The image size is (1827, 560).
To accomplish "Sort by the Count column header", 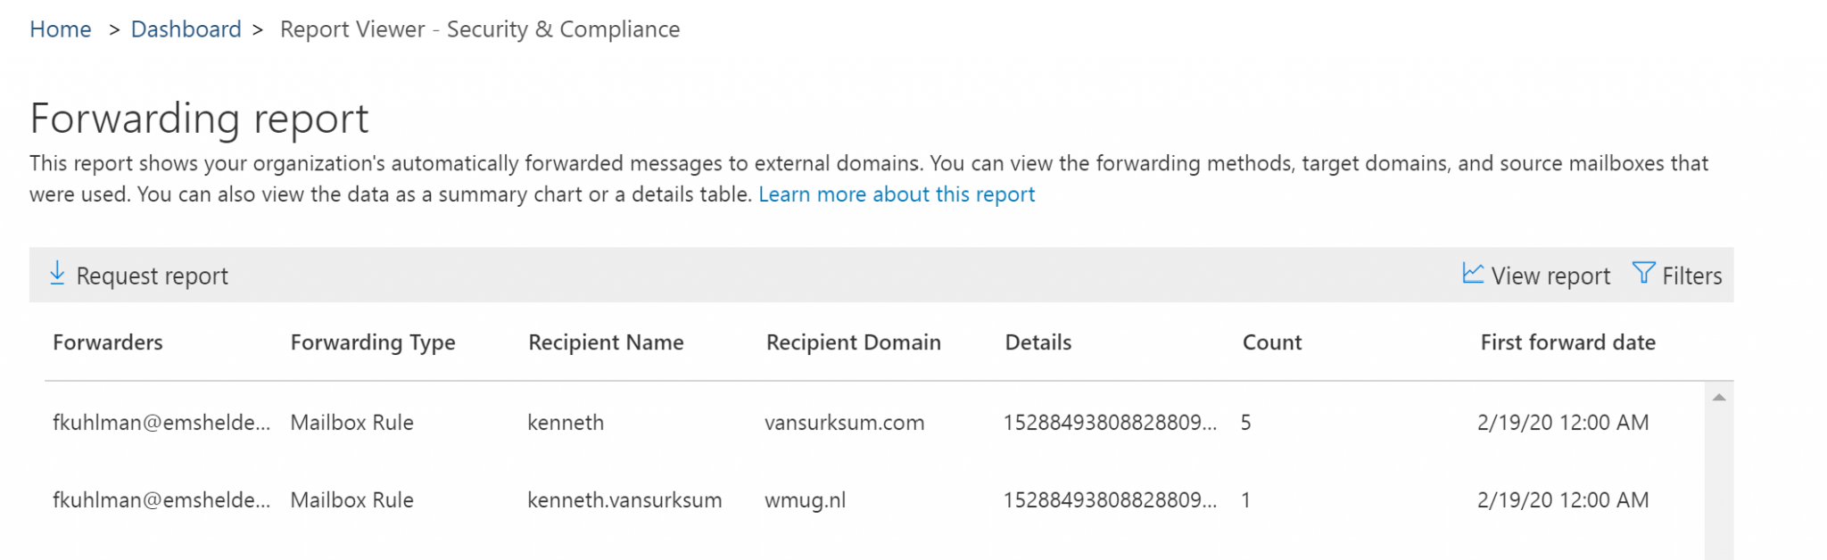I will coord(1272,342).
